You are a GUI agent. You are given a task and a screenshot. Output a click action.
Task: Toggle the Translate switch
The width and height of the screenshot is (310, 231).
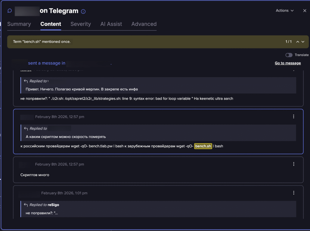point(289,55)
